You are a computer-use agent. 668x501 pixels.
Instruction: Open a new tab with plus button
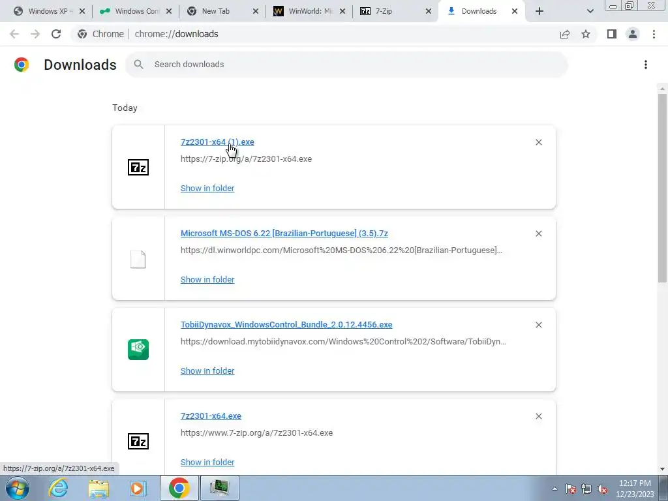tap(539, 12)
